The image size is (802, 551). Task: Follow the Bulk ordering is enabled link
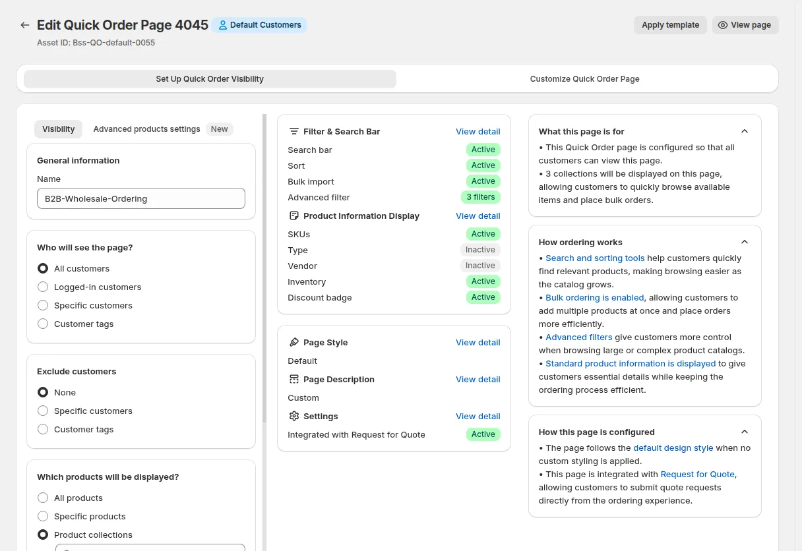595,297
